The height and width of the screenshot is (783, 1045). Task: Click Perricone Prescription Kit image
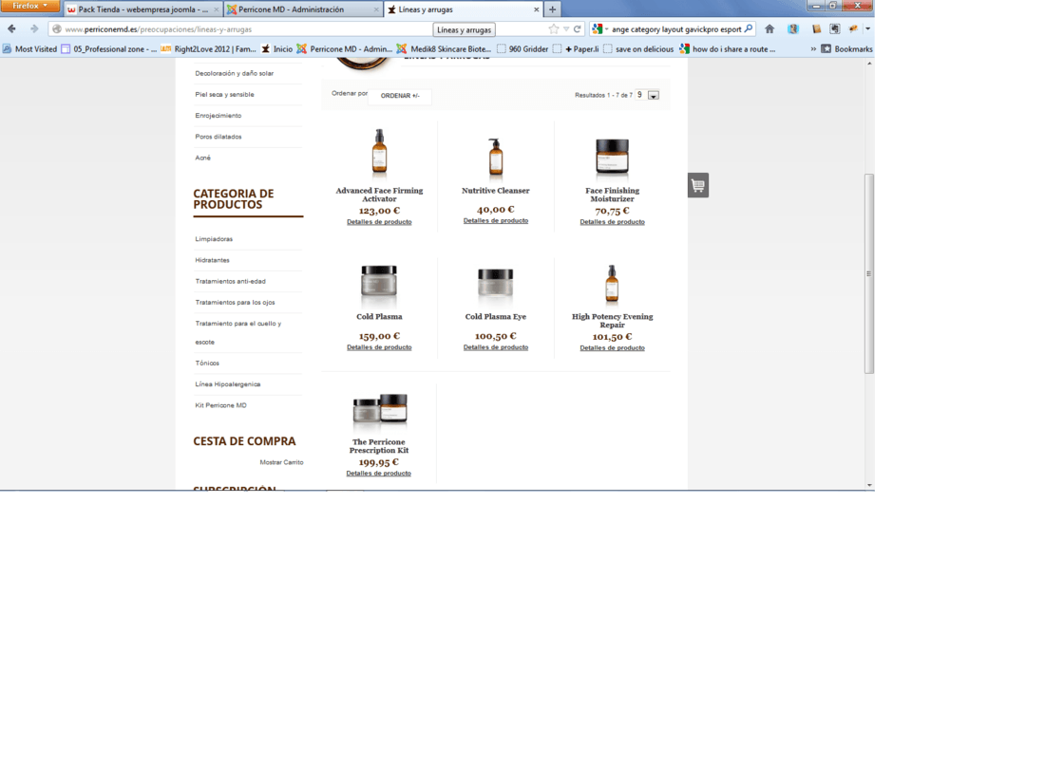(379, 409)
